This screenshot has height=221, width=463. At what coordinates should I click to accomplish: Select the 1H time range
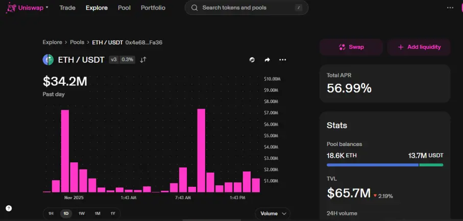pos(51,213)
